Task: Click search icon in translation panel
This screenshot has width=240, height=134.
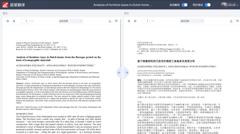Action: click(135, 21)
